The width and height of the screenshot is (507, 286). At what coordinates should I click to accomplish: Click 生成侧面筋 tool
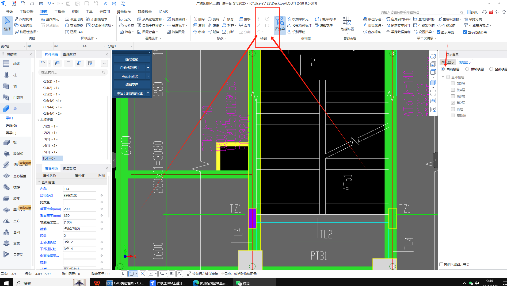pyautogui.click(x=424, y=19)
